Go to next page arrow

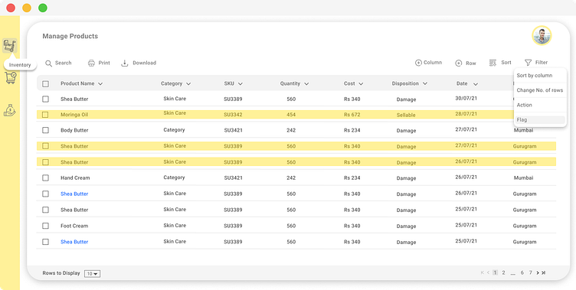coord(538,272)
